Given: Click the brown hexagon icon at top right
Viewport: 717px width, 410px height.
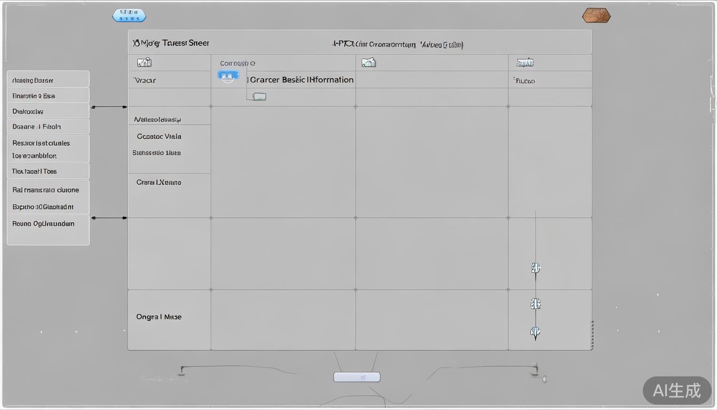Looking at the screenshot, I should tap(596, 15).
